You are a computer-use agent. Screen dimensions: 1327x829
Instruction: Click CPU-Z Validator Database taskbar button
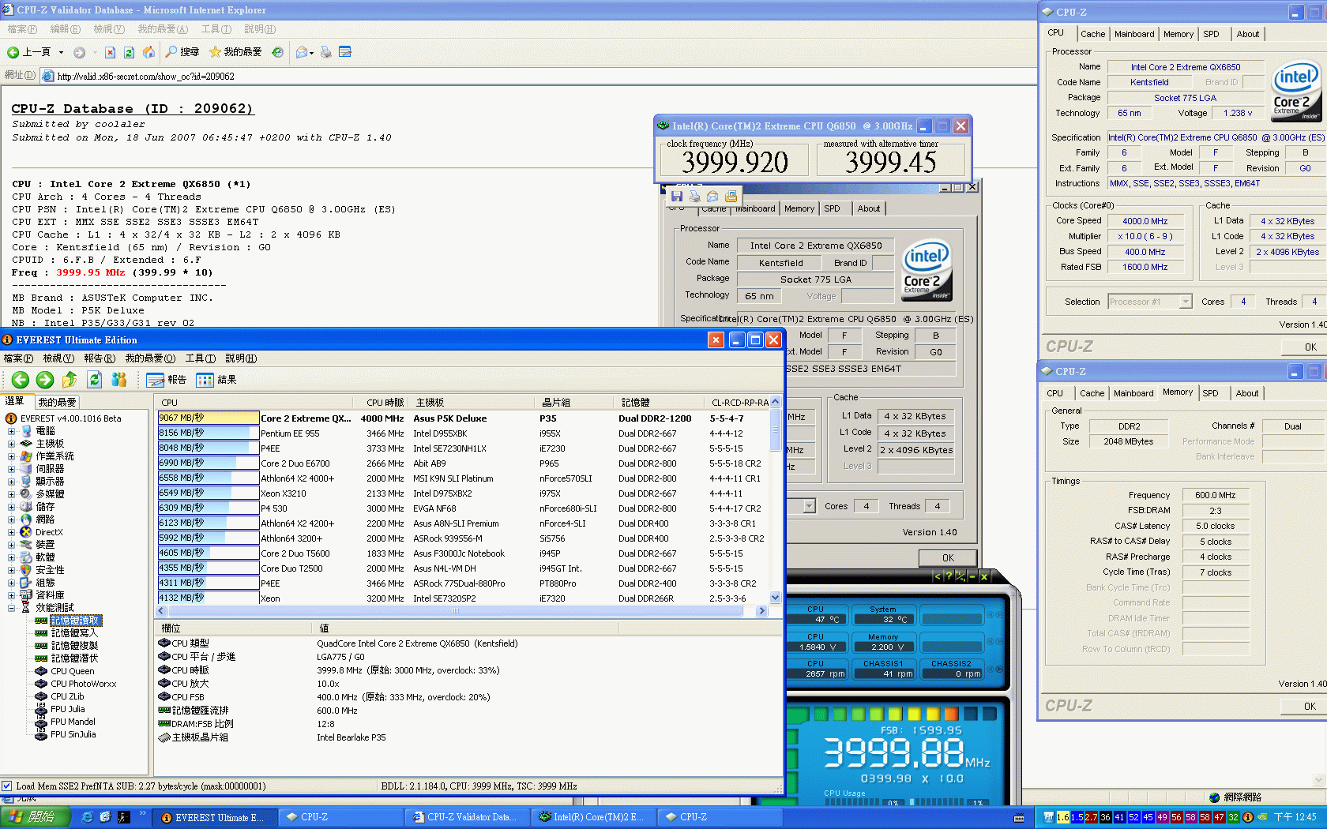[466, 817]
